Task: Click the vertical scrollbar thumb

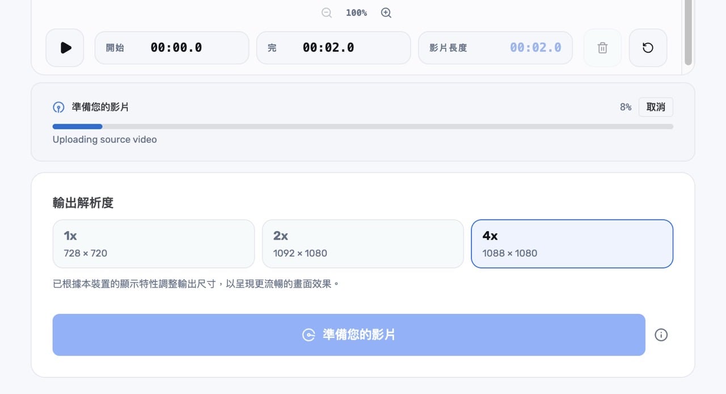Action: pos(688,32)
